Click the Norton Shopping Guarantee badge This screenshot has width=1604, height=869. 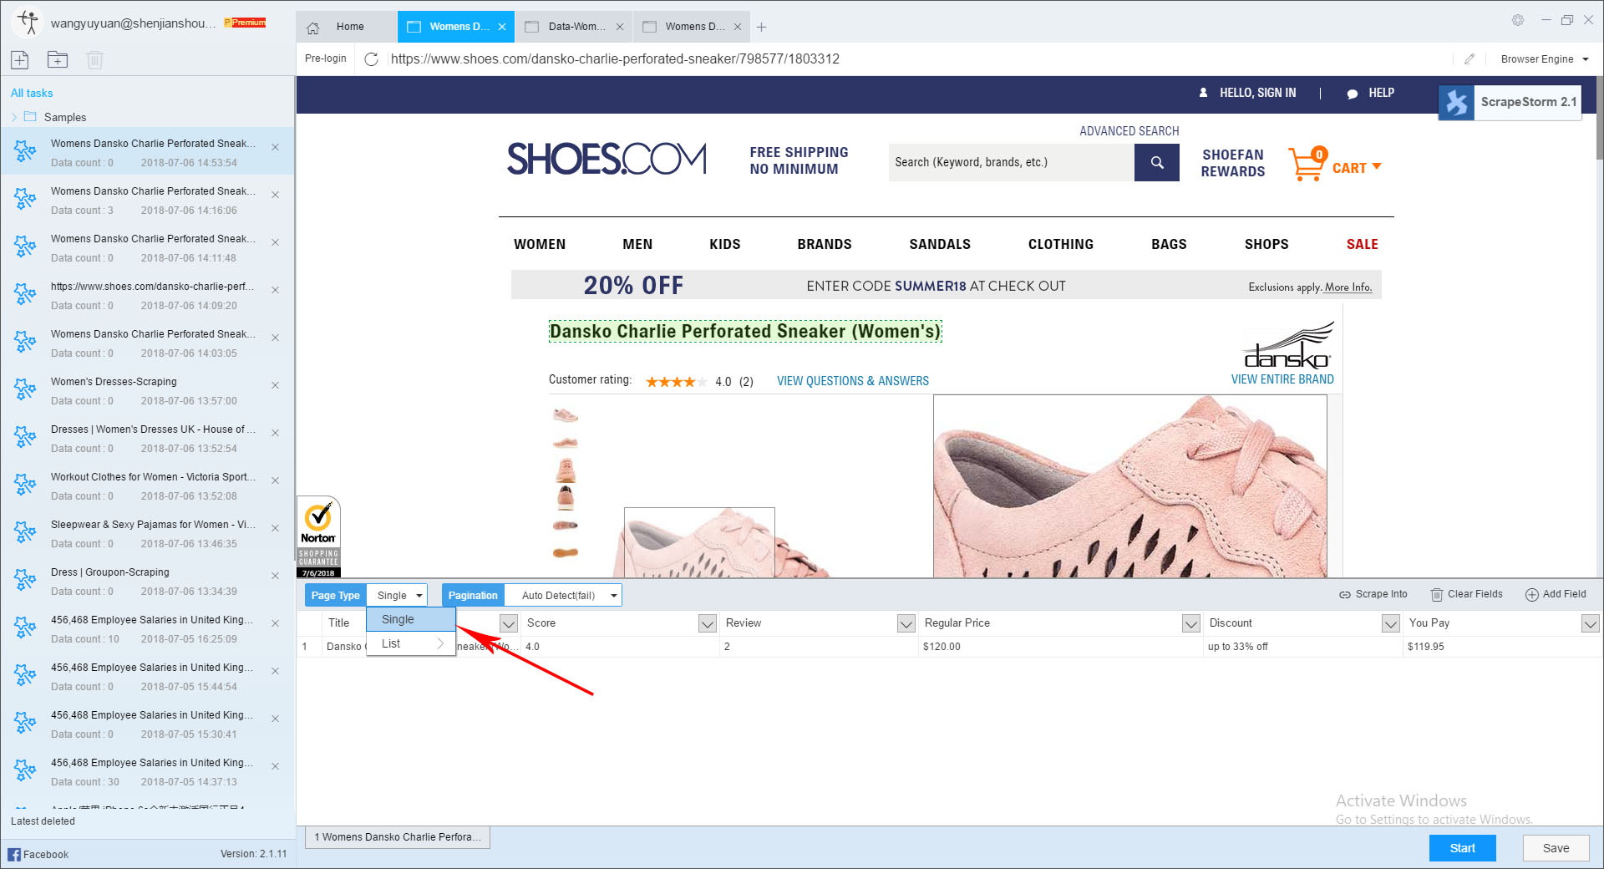click(318, 536)
